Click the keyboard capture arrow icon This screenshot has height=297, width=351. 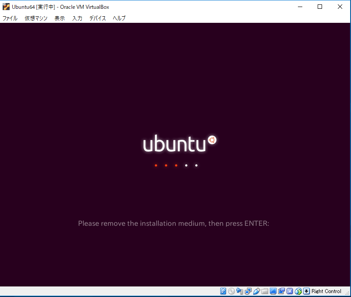click(306, 291)
